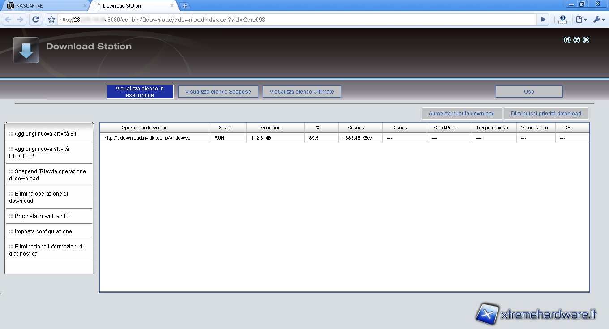Click the logout arrow icon in header
Viewport: 609px width, 329px height.
pyautogui.click(x=586, y=40)
